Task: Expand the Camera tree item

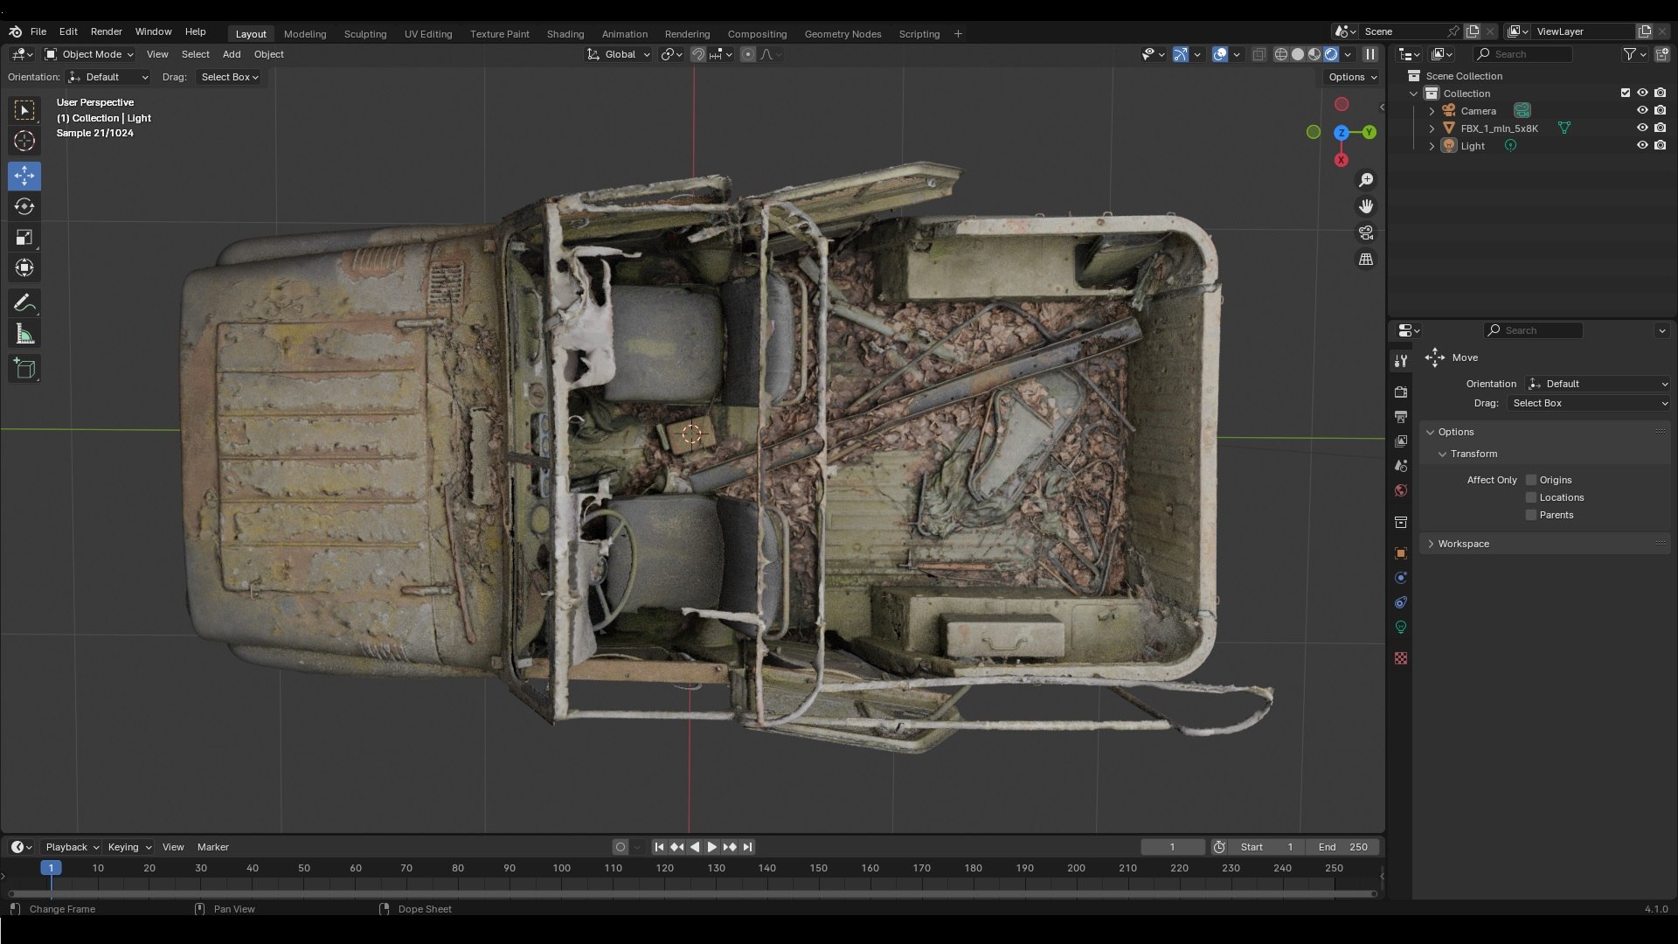Action: (1432, 111)
